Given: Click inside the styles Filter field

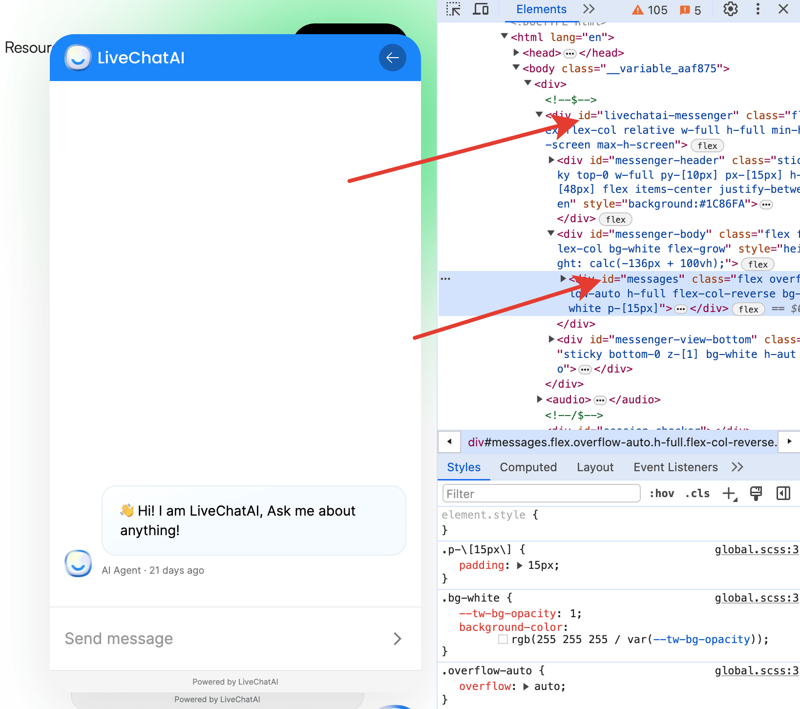Looking at the screenshot, I should pos(541,493).
